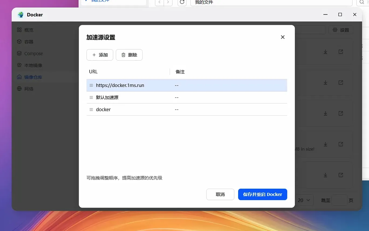Click the 添加 button in the dialog
This screenshot has width=369, height=231.
click(x=100, y=55)
